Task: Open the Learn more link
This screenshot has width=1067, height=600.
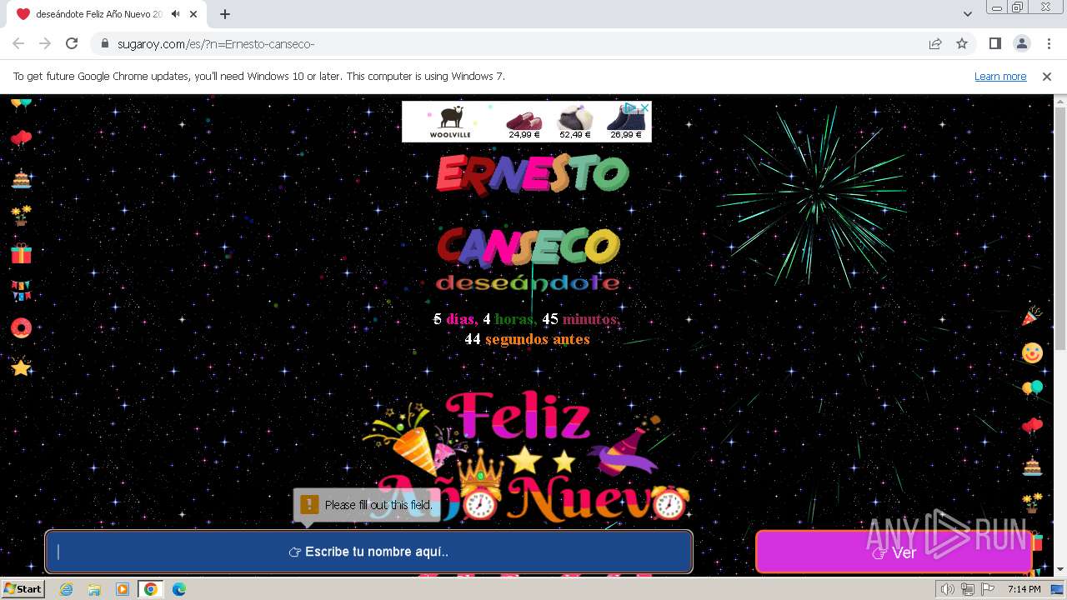Action: 1000,76
